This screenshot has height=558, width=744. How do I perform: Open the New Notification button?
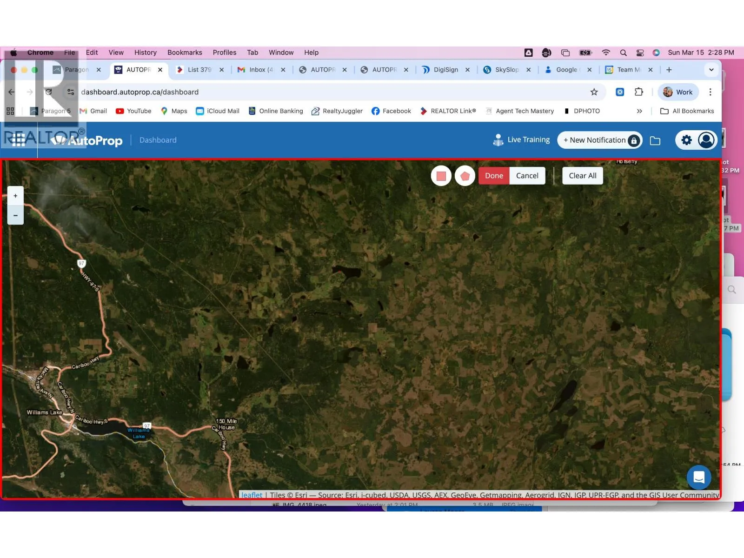[x=599, y=140]
